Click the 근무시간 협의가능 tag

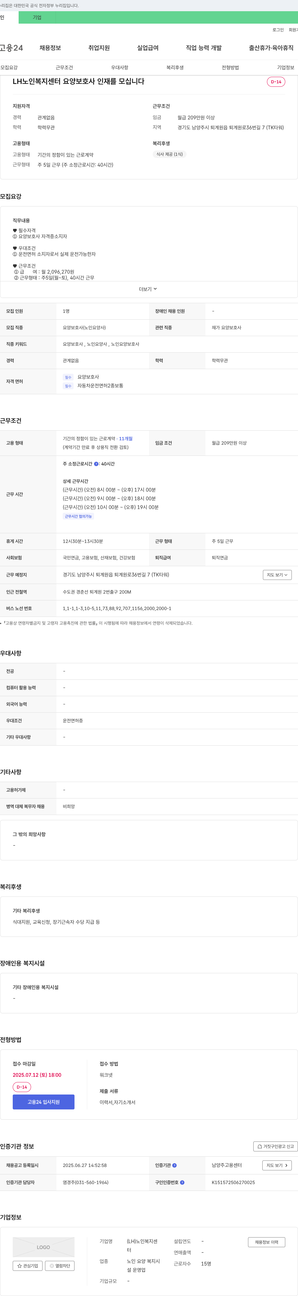79,516
